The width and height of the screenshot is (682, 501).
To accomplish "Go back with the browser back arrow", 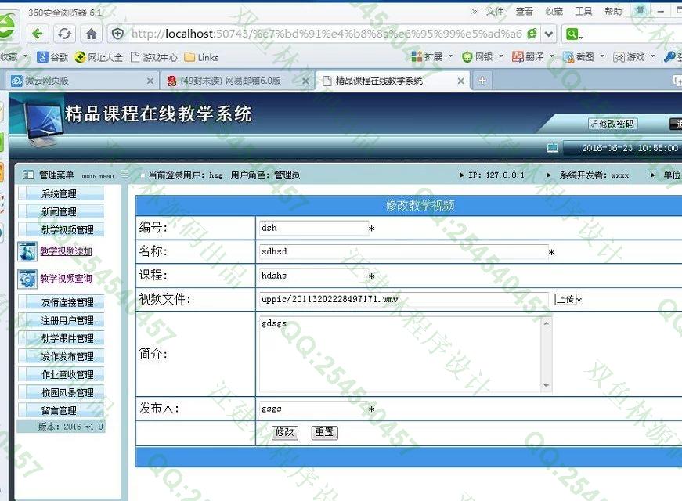I will click(x=38, y=34).
